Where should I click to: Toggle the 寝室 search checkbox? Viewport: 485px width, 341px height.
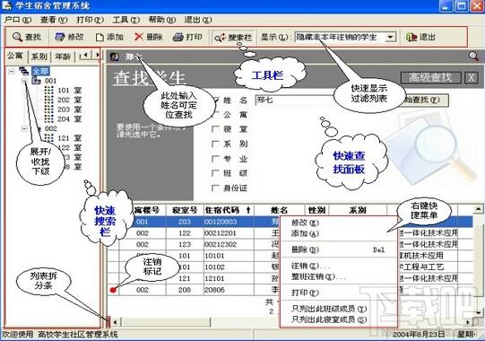(215, 129)
